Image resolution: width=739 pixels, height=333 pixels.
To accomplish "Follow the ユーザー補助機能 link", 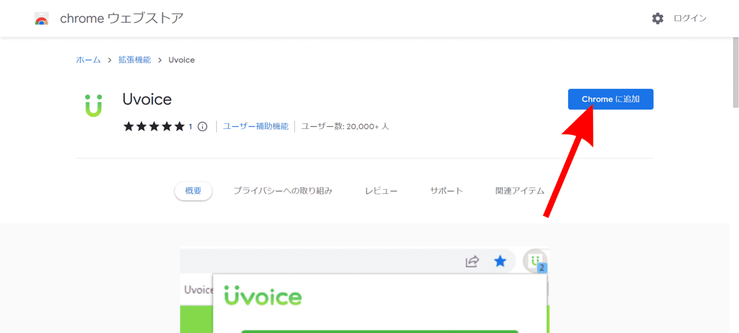I will pos(255,126).
